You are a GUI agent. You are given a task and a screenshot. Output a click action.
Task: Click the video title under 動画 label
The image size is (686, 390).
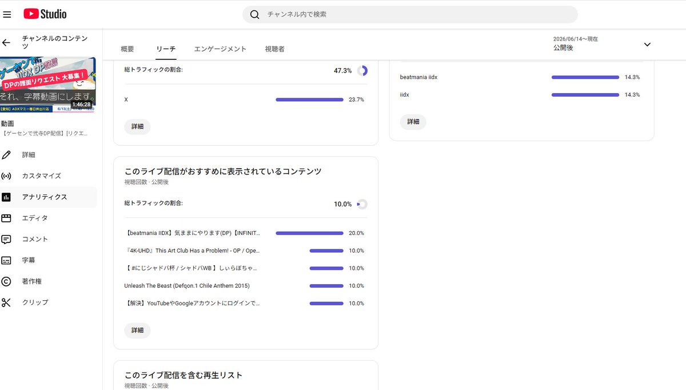coord(45,133)
